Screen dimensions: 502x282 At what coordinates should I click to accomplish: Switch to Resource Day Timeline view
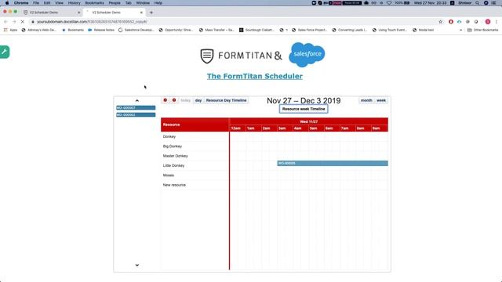coord(227,100)
